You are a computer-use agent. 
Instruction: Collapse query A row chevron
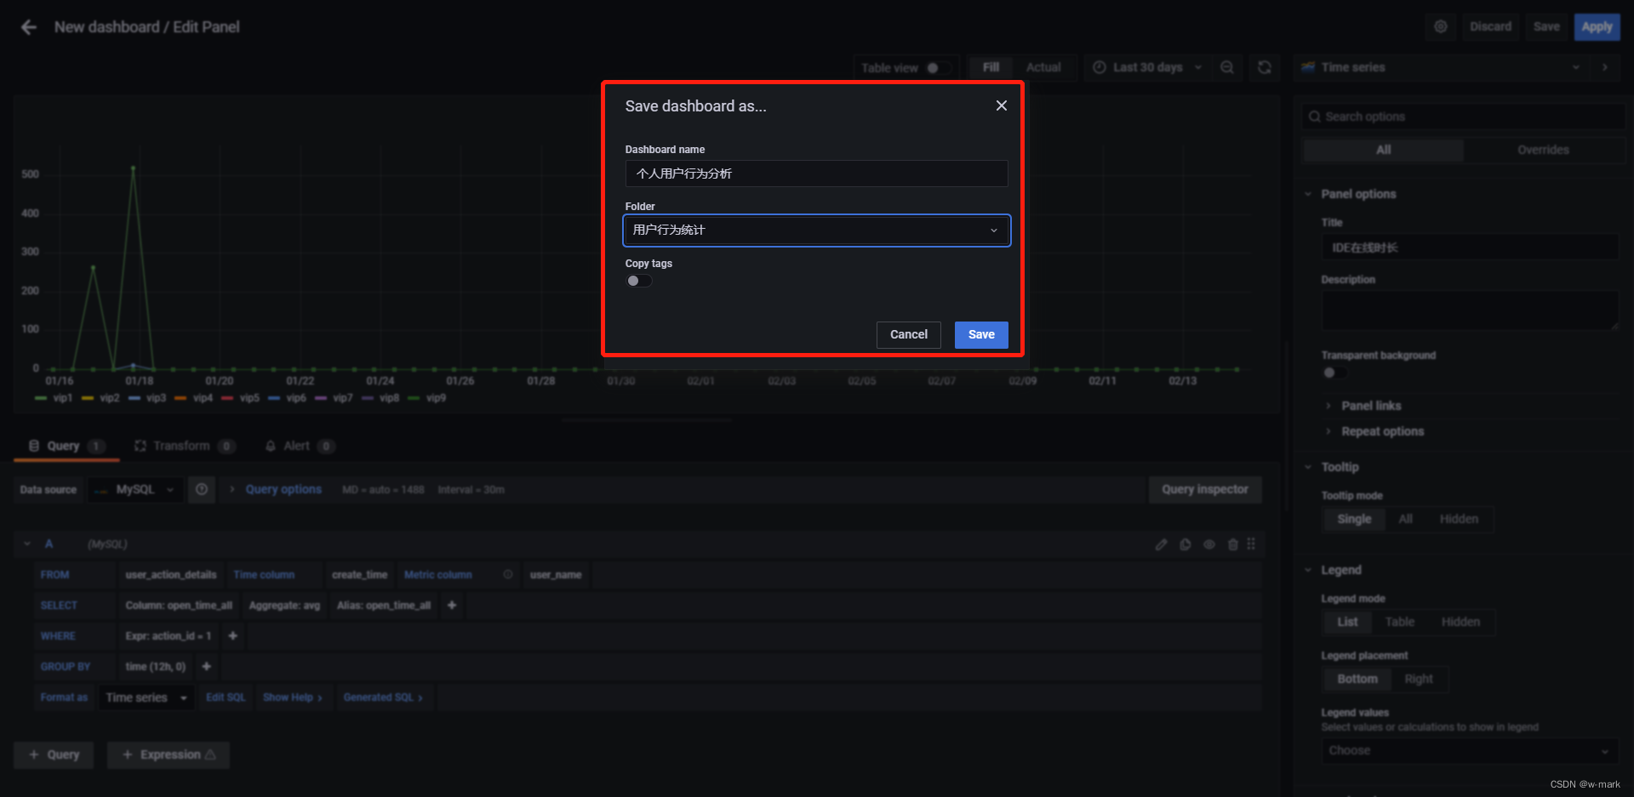(x=27, y=544)
